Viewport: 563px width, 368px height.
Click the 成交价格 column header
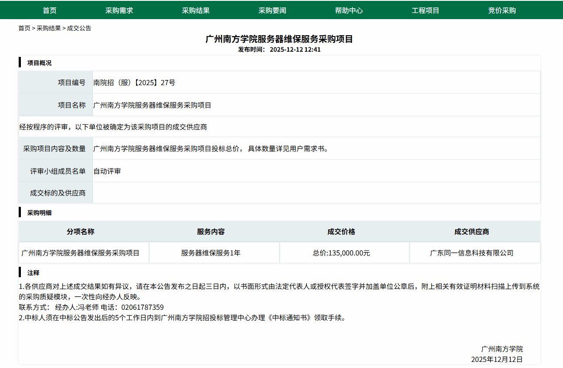pyautogui.click(x=341, y=232)
